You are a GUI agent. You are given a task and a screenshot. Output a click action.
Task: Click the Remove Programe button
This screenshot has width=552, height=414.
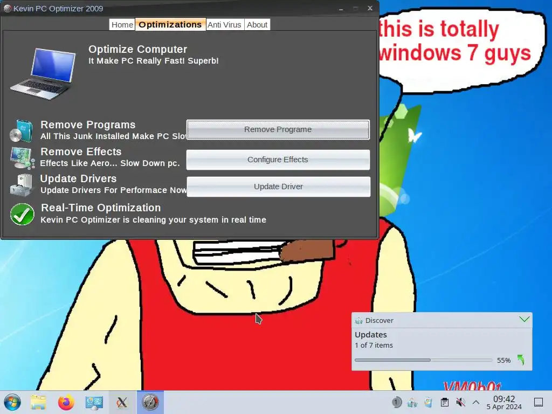click(278, 129)
